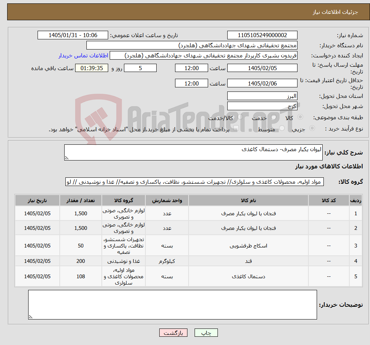Viewport: 370px width, 345px height.
Task: Click quantity 1,500 in row 1
Action: click(80, 213)
